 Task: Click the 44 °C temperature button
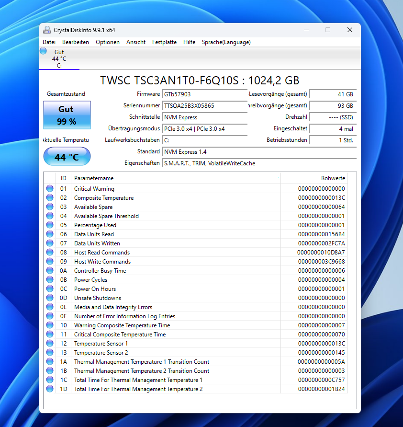click(x=67, y=157)
